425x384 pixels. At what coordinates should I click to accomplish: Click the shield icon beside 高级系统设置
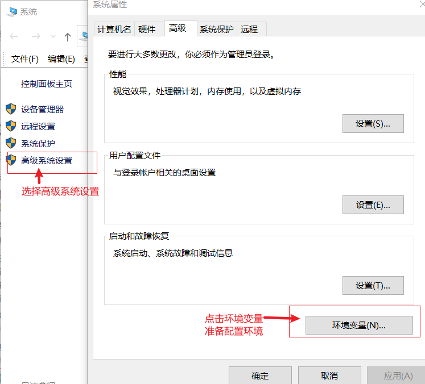point(11,160)
